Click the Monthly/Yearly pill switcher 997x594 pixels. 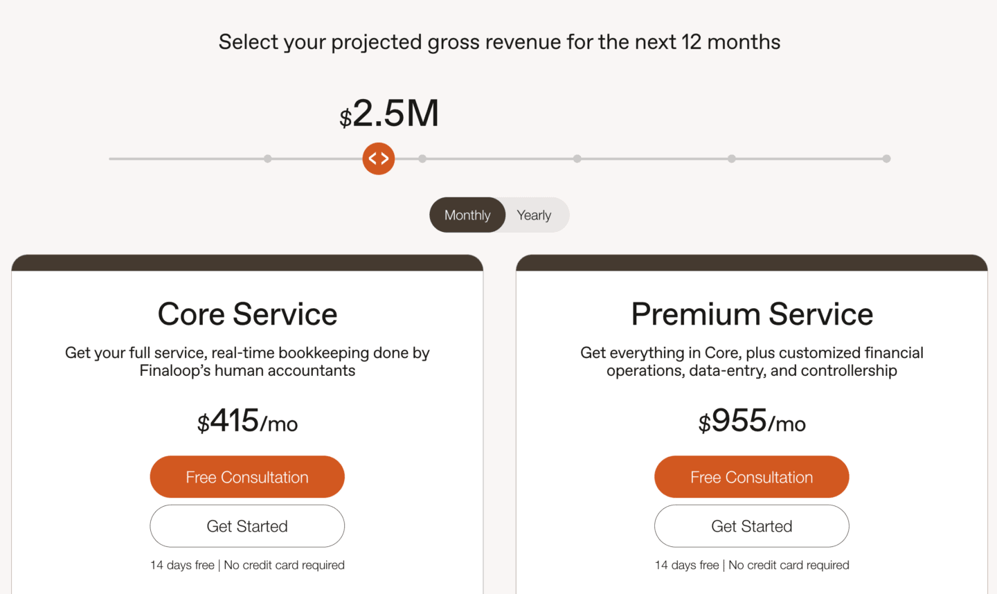[498, 215]
